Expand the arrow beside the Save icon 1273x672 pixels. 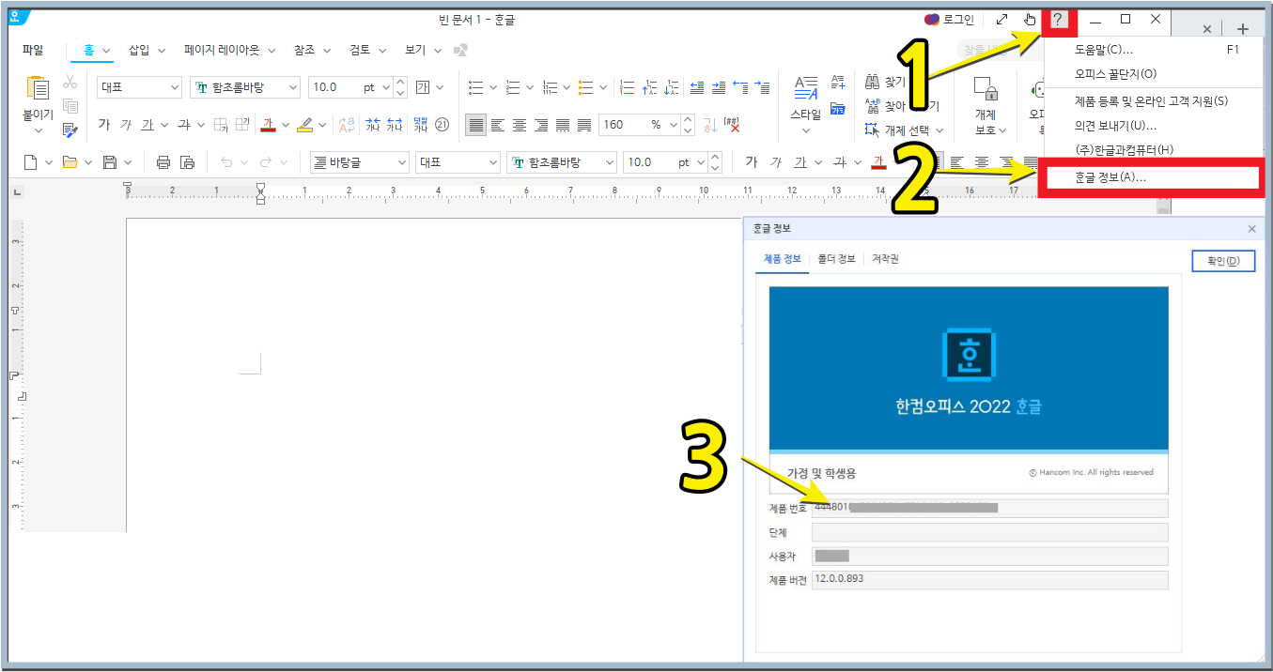click(128, 162)
